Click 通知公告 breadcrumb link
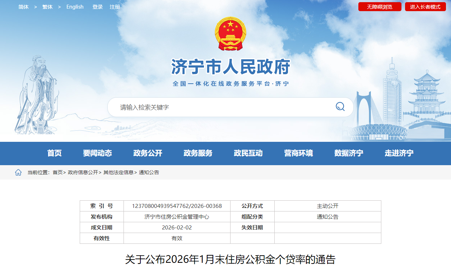Viewport: 451px width, 270px height. point(149,172)
